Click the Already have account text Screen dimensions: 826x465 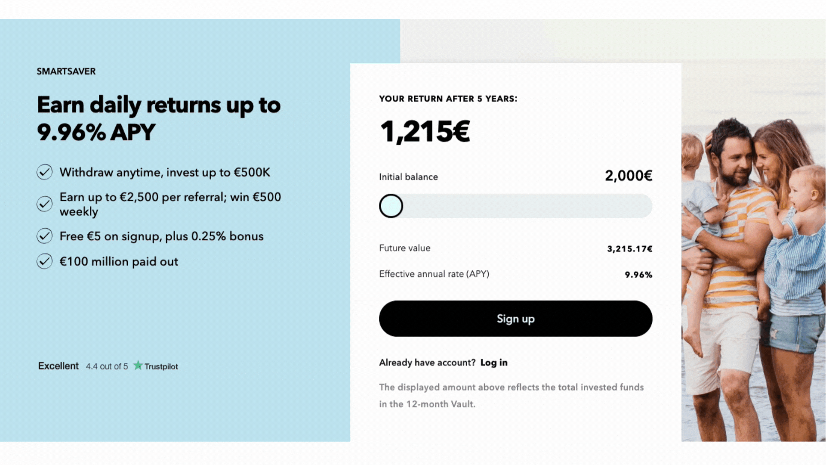click(427, 363)
